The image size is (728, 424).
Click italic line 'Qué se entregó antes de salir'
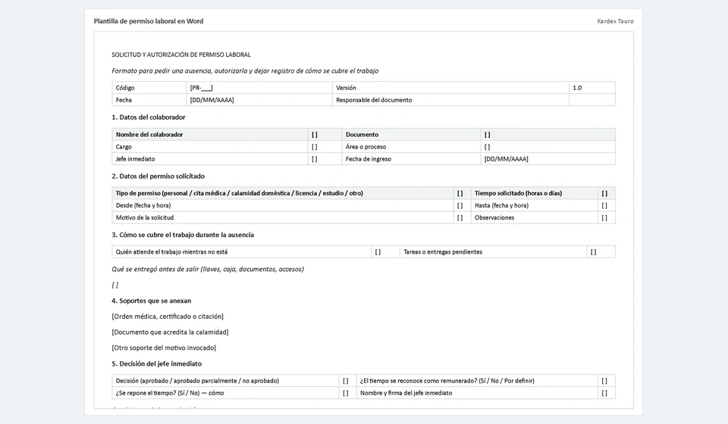coord(208,270)
